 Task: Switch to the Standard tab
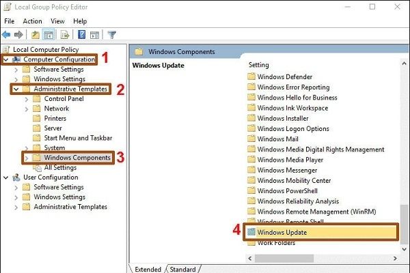pyautogui.click(x=182, y=269)
